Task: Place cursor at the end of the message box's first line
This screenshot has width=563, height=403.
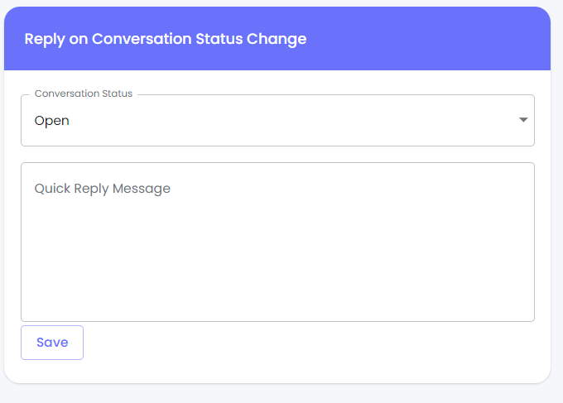Action: 497,189
